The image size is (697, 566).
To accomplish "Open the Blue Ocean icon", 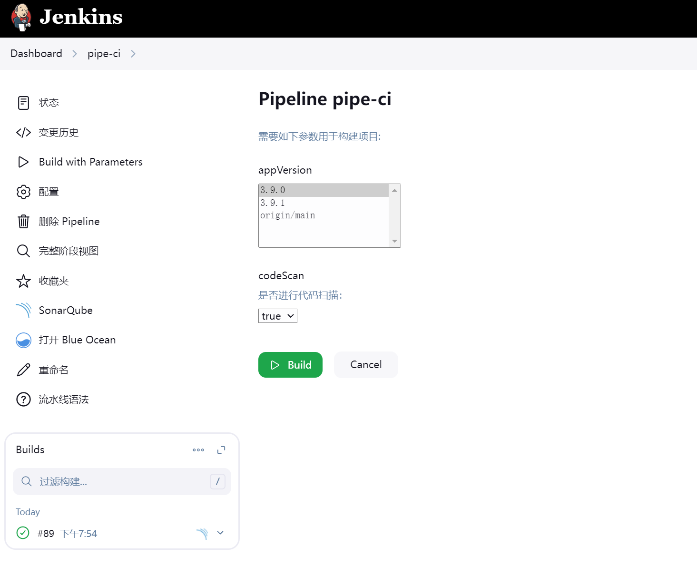I will [x=23, y=340].
